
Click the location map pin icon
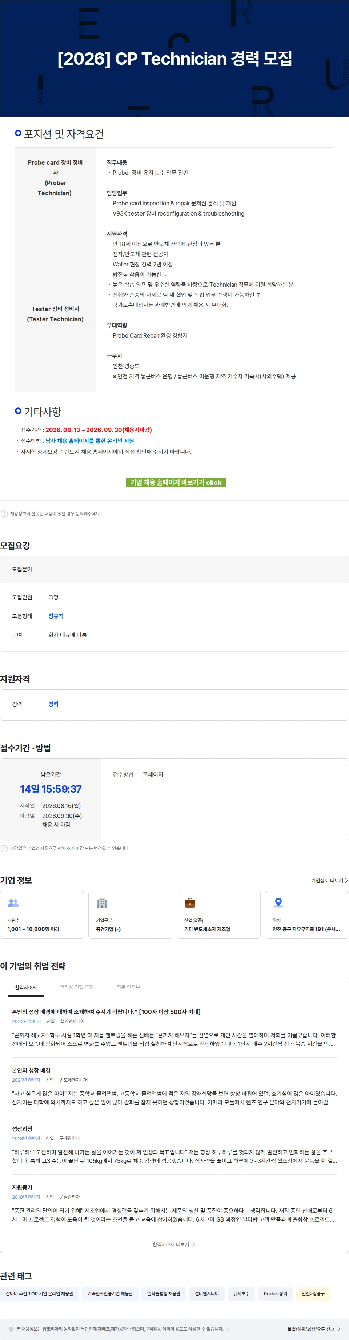click(x=278, y=903)
